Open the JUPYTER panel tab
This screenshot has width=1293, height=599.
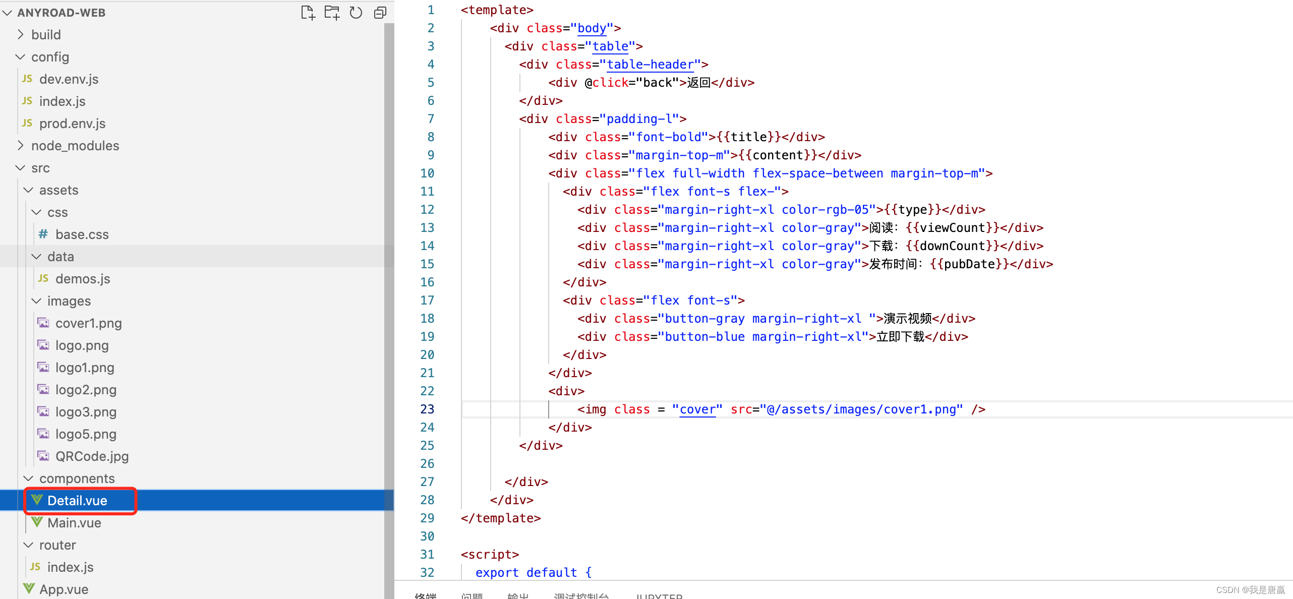coord(659,596)
